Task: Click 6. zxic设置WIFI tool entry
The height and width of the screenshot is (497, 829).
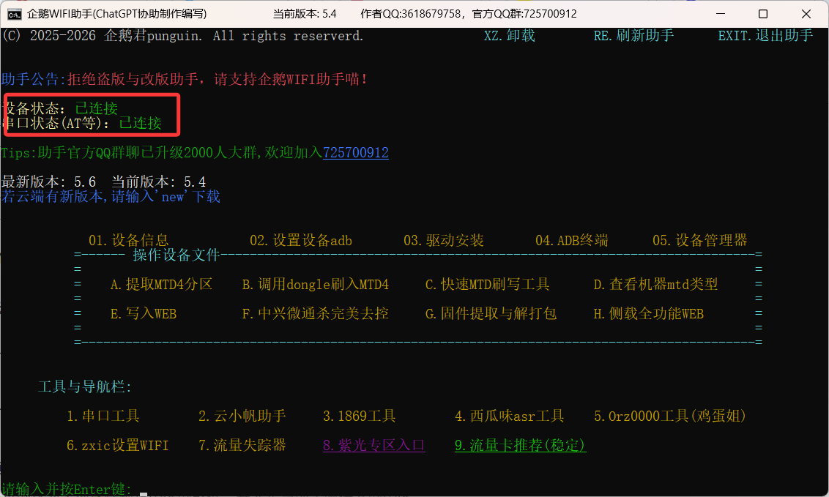Action: 117,445
